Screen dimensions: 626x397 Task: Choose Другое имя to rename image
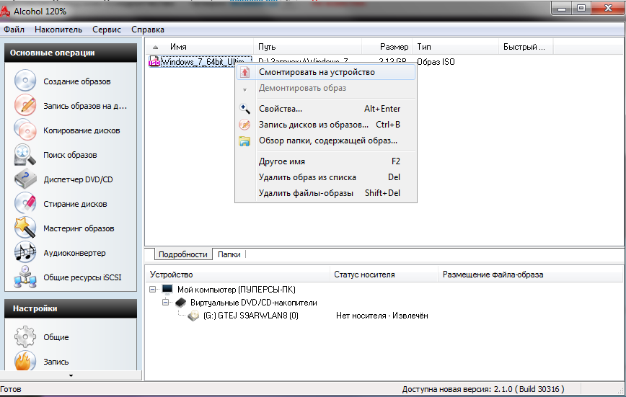coord(326,161)
